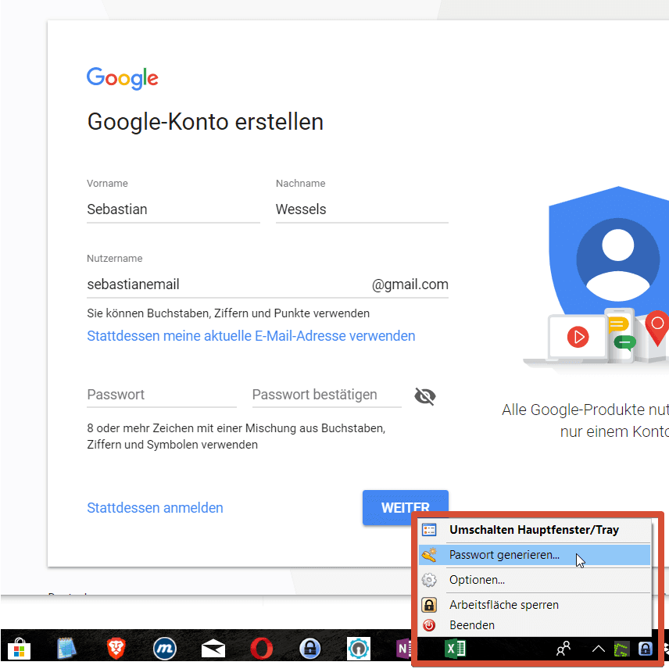Click the Nachname field with Wessels
Viewport: 669px width, 669px height.
(362, 209)
